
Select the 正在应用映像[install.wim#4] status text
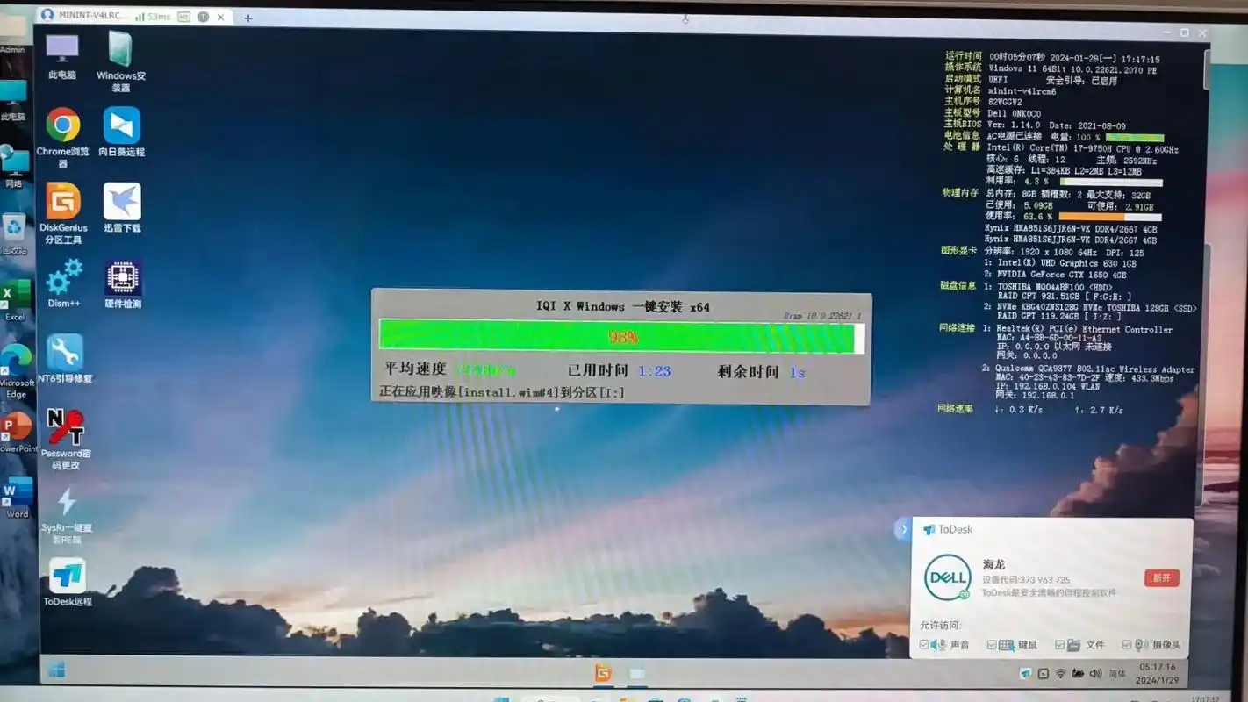pos(502,392)
